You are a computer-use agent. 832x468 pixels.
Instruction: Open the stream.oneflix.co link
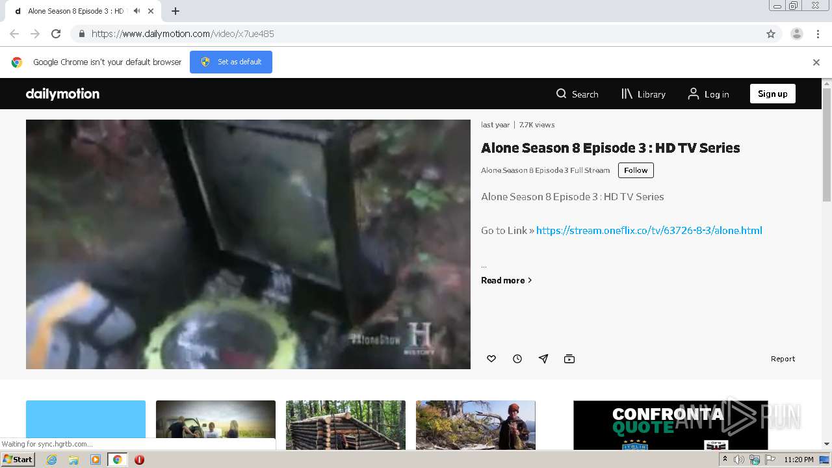pos(649,230)
